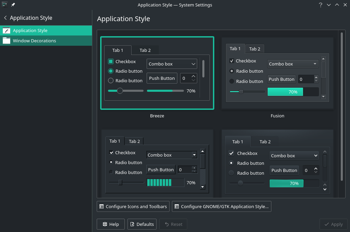
Task: Switch to Tab 1 in the Breeze preview
Action: point(118,50)
